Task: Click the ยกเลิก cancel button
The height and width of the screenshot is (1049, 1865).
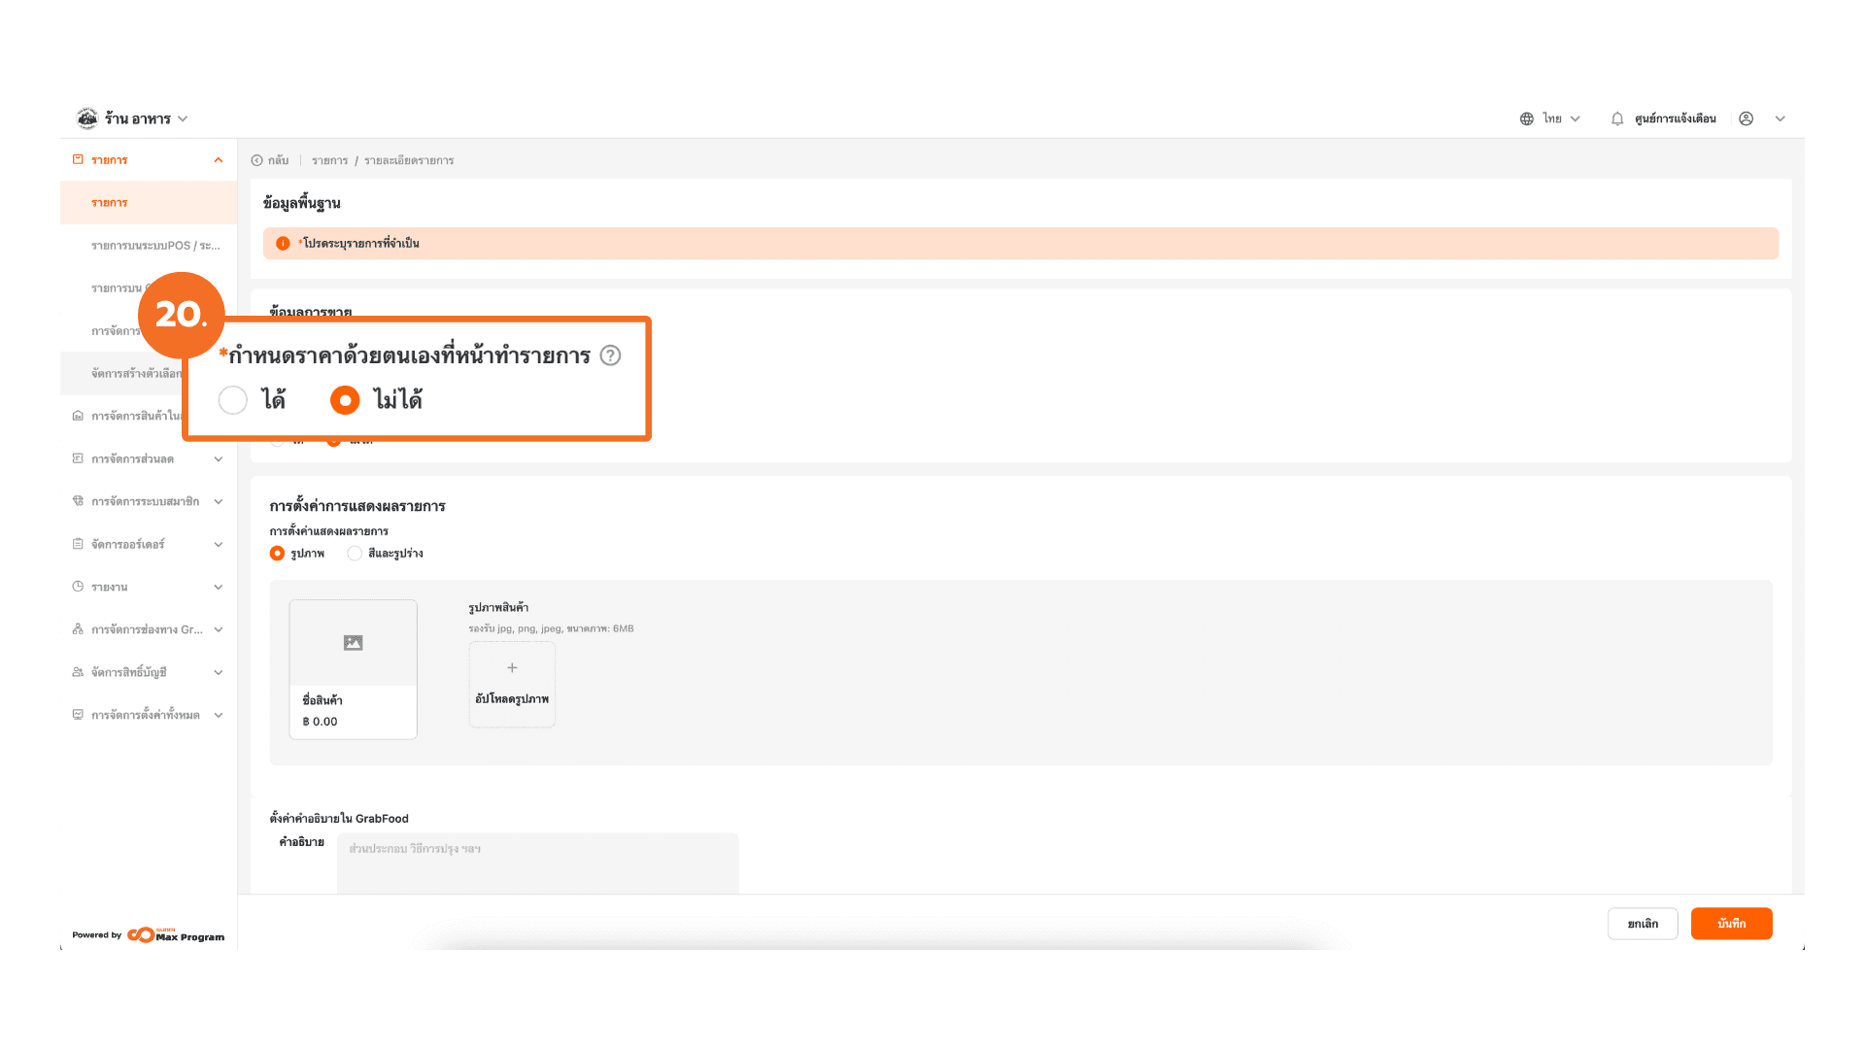Action: pos(1643,924)
